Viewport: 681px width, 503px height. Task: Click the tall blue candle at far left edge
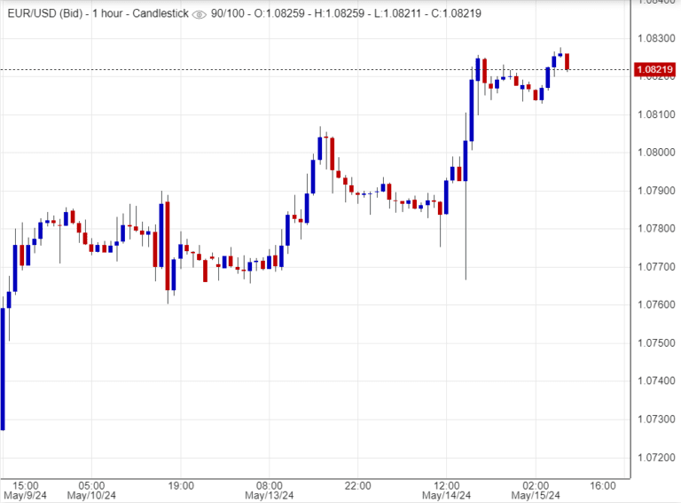point(3,368)
